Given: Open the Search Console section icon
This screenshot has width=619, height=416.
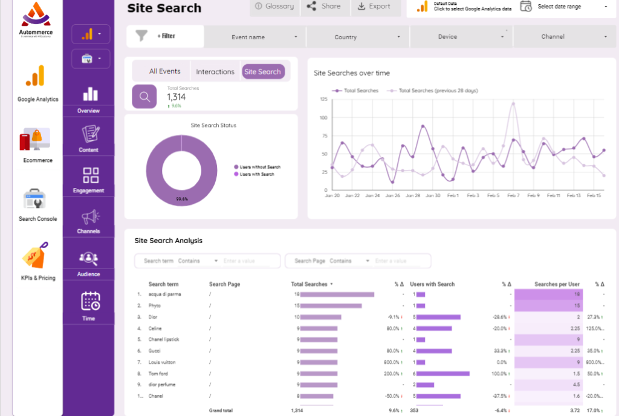Looking at the screenshot, I should (x=34, y=198).
